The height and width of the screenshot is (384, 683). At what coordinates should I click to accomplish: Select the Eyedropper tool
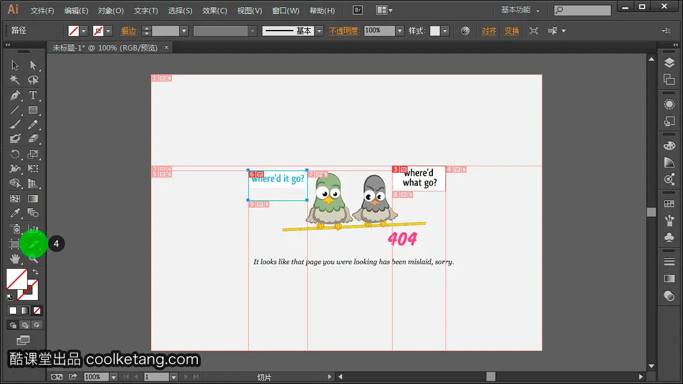(15, 213)
